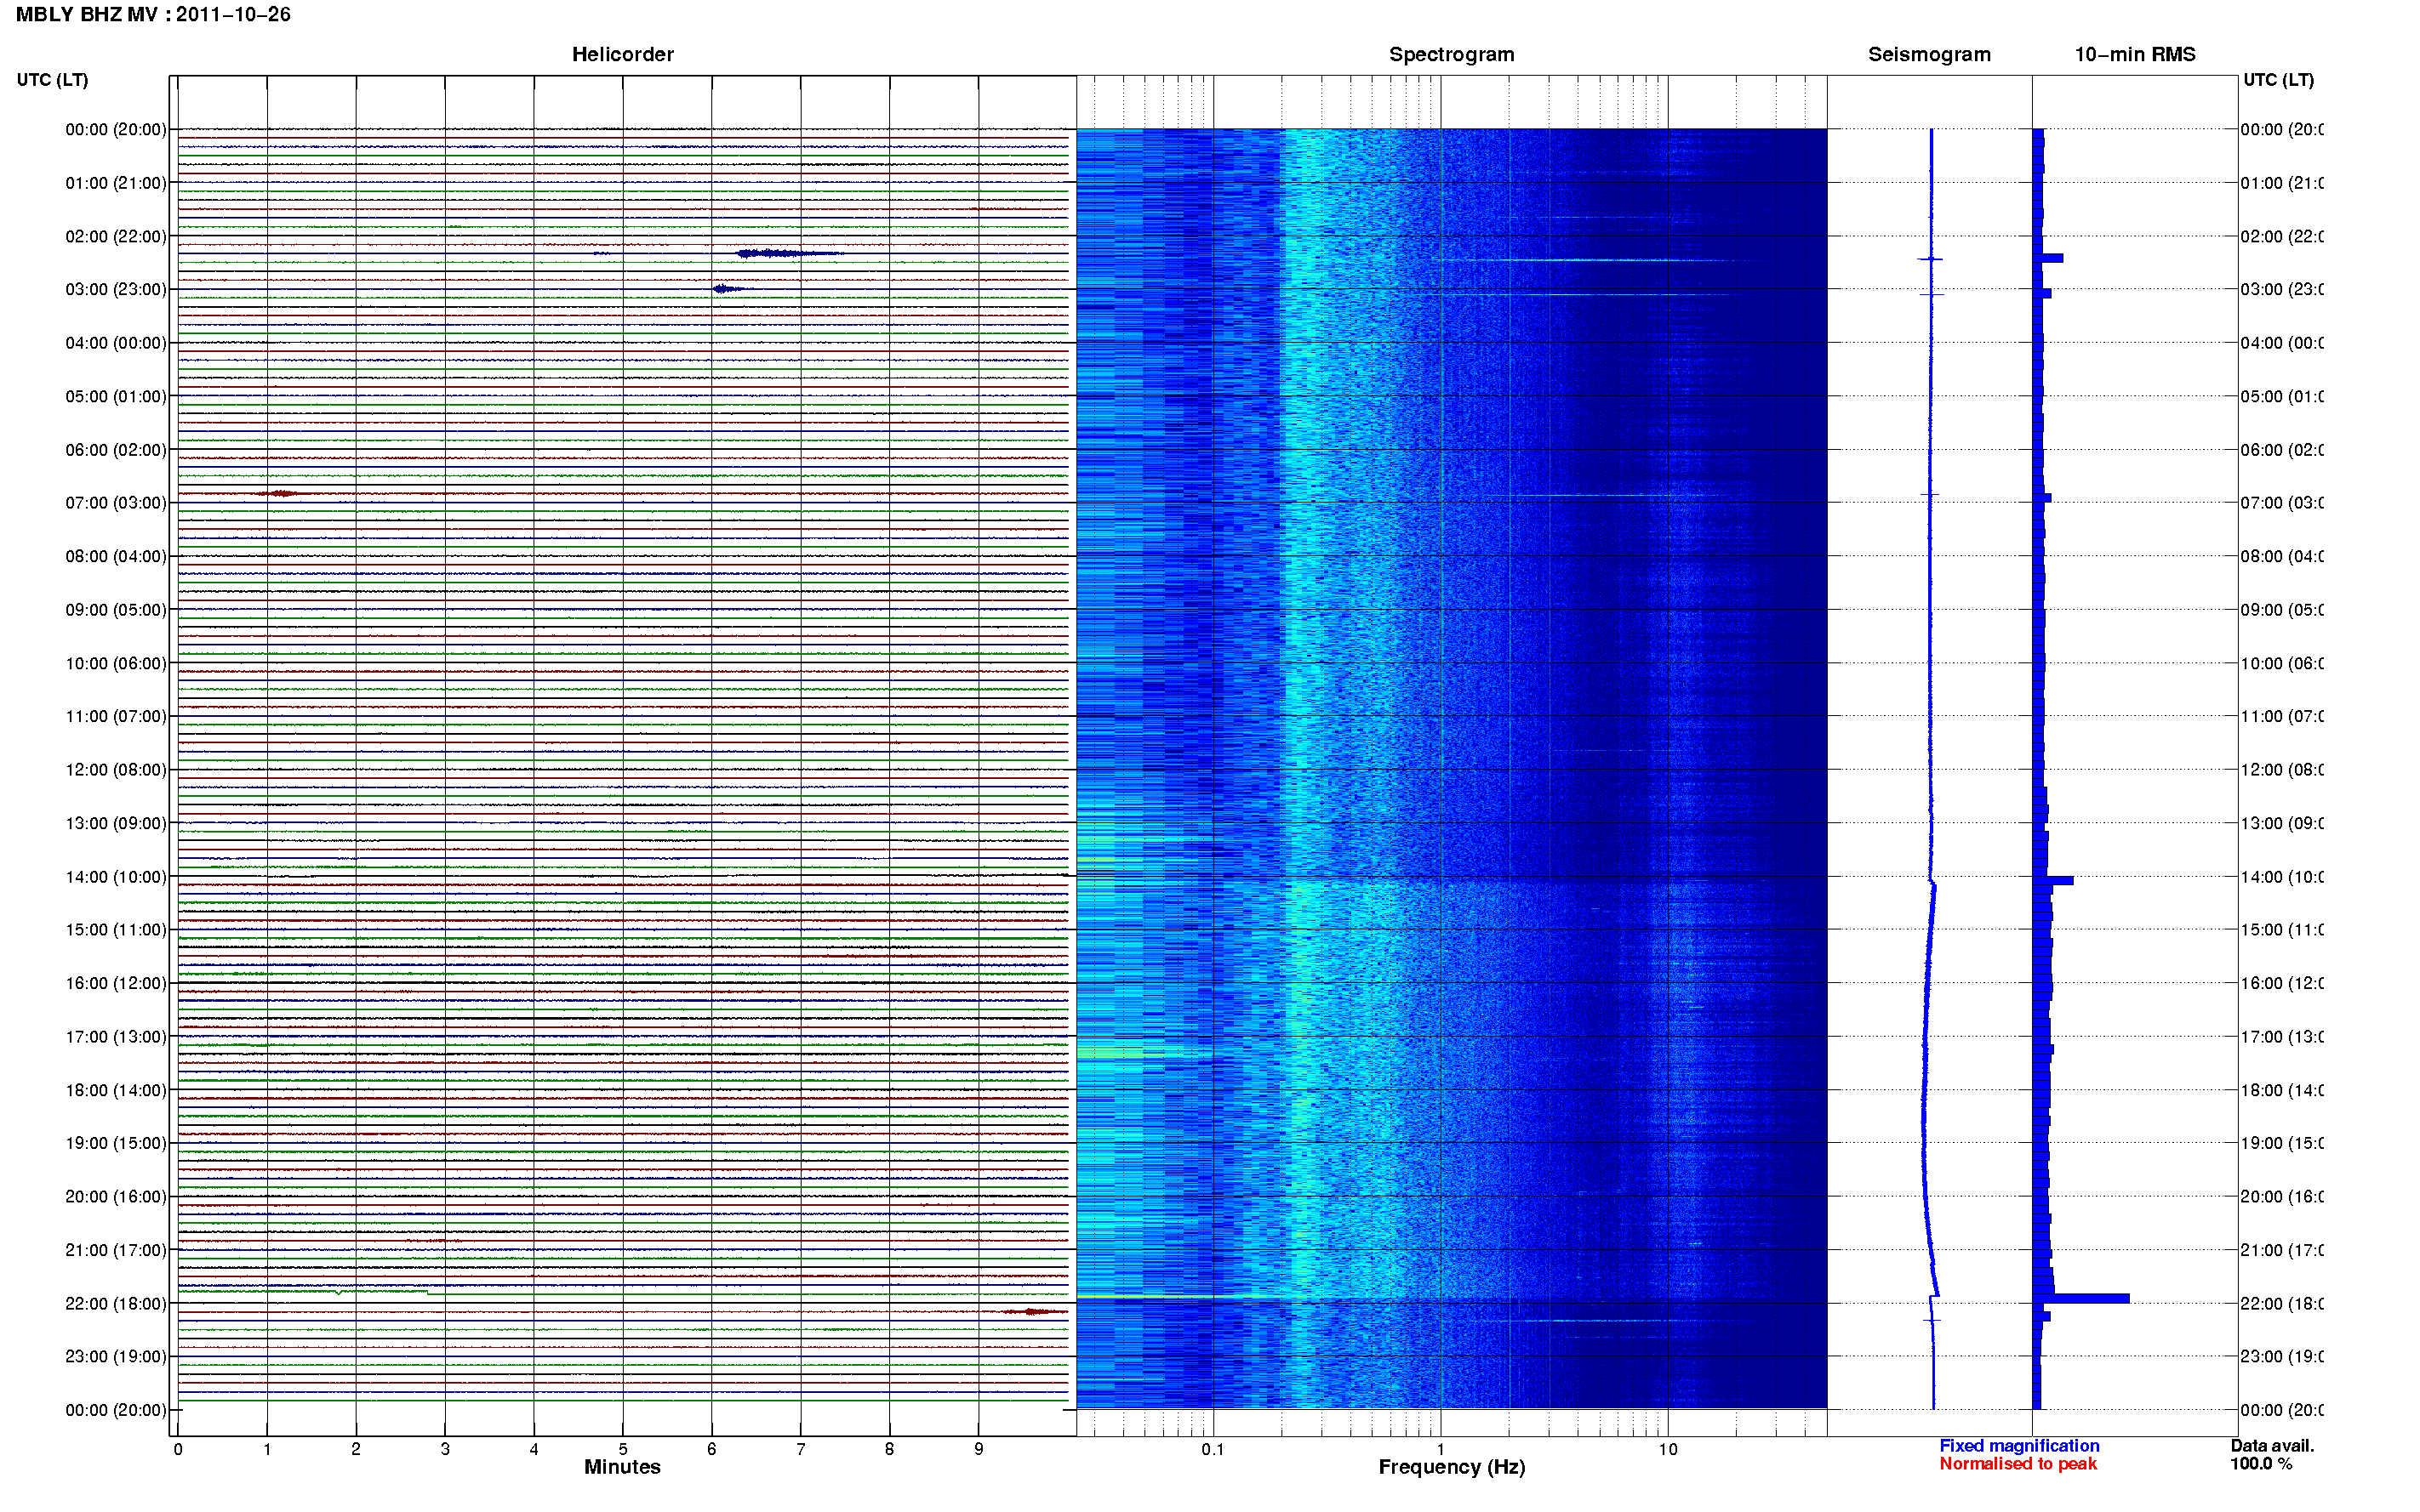Click the left time label 20:00 (16:00)

pyautogui.click(x=116, y=1197)
